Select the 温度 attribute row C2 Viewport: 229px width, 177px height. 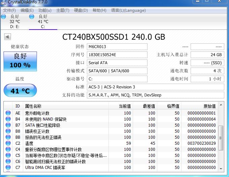point(111,143)
